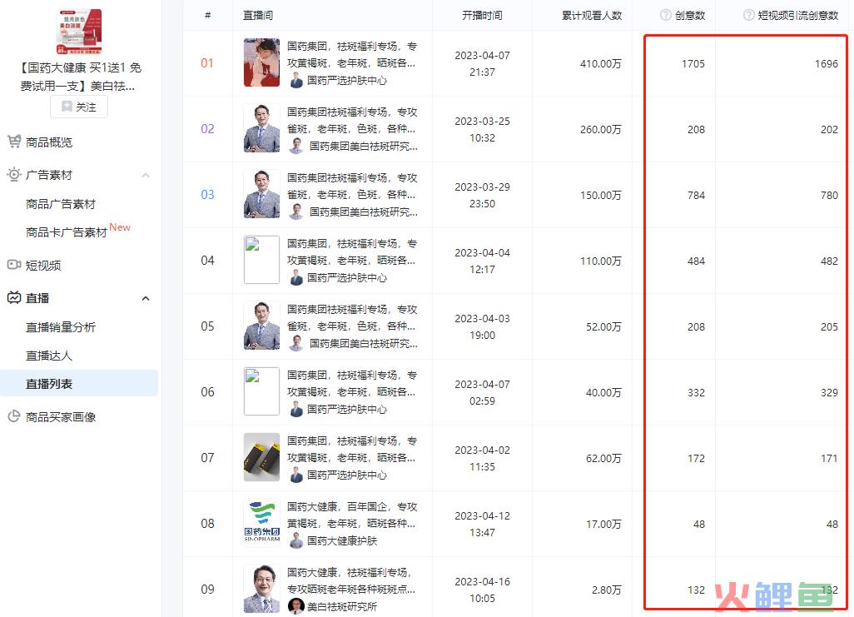
Task: Click the shopping cart icon beside 商品概览
Action: coord(14,142)
